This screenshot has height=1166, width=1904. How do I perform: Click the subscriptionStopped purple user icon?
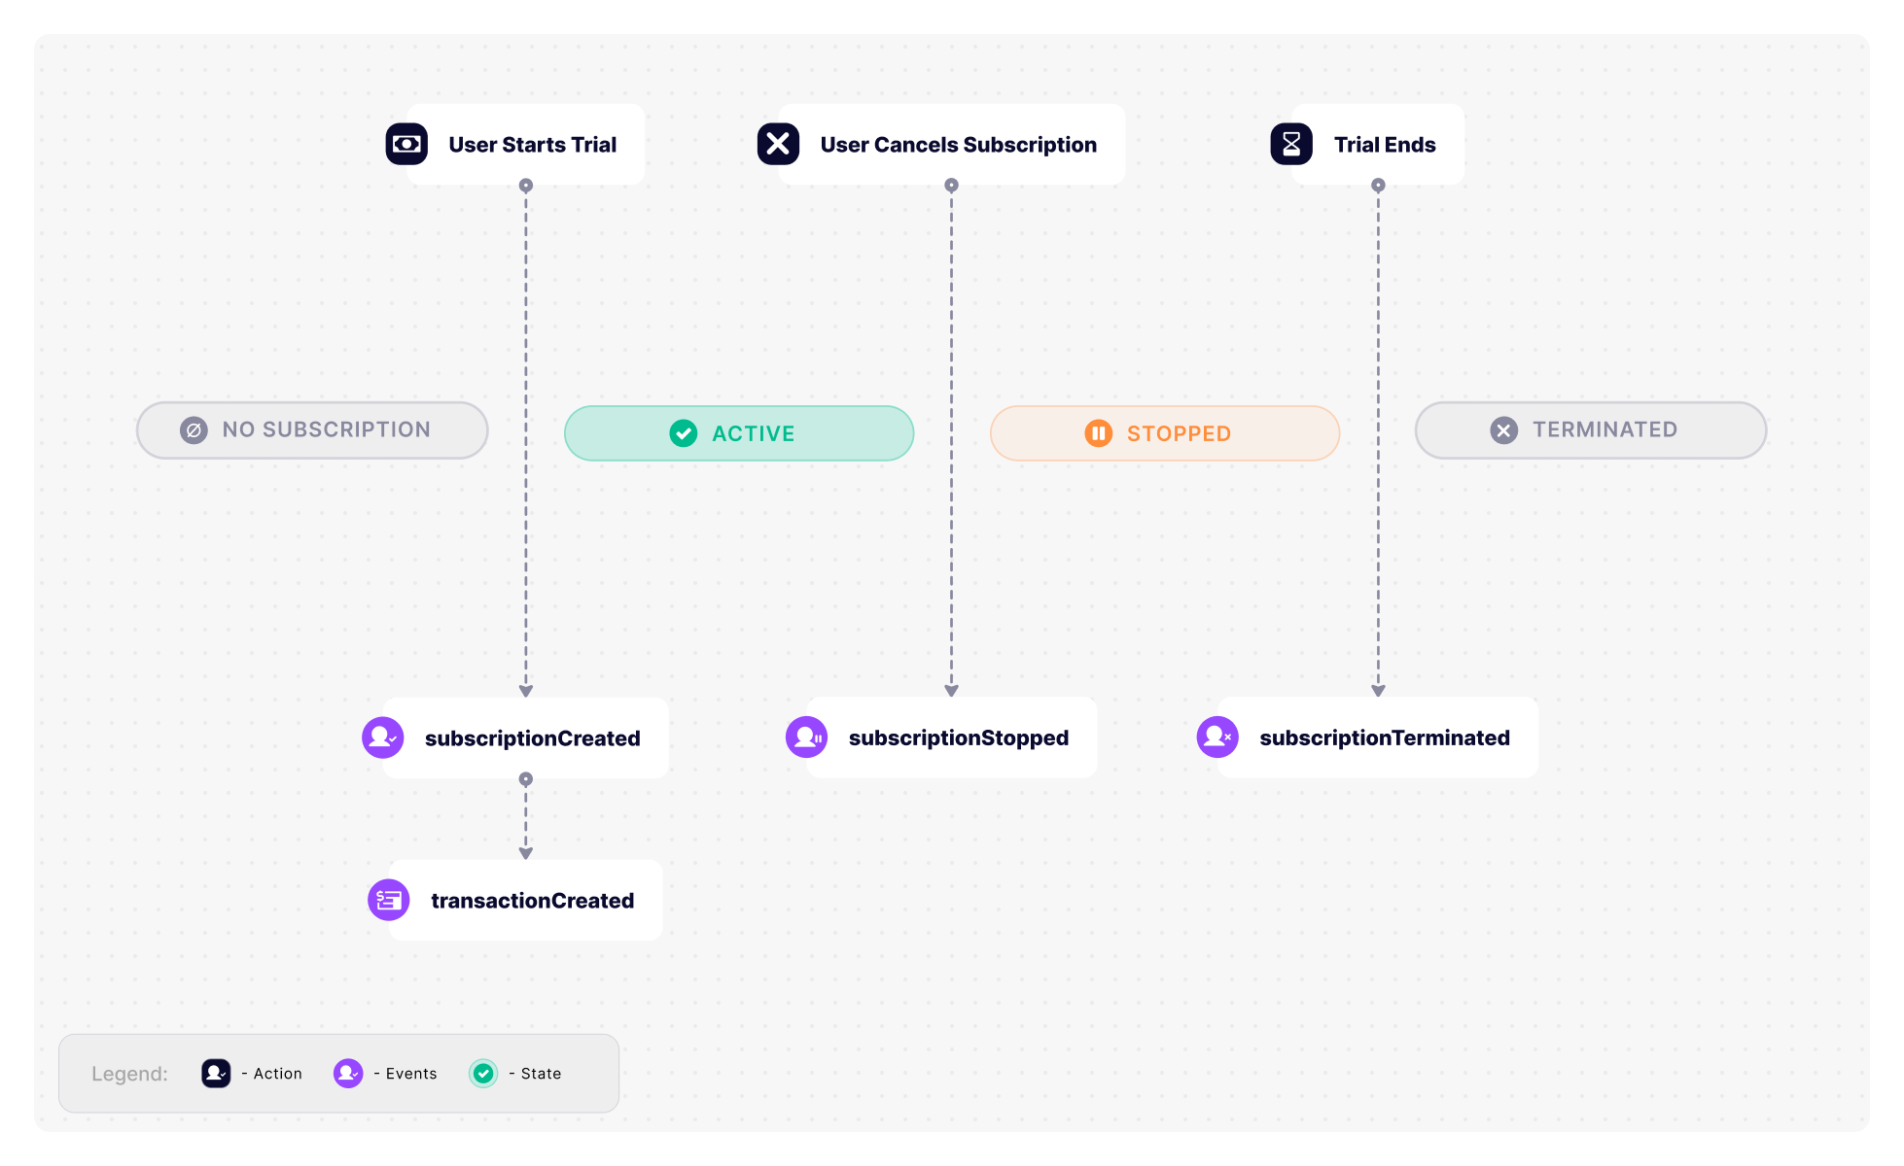coord(806,737)
